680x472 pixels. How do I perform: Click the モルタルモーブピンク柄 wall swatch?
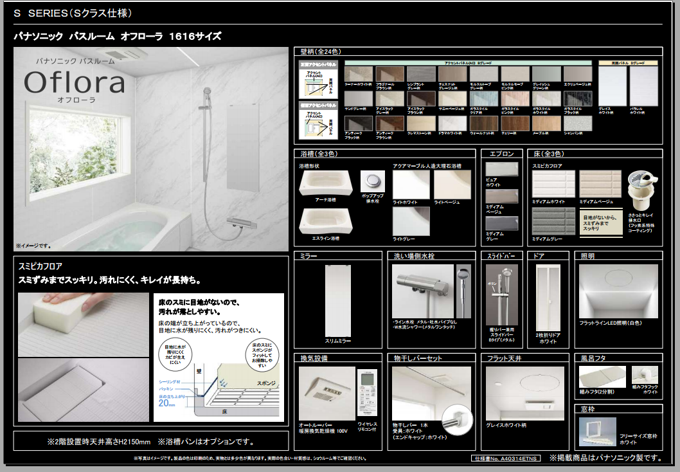tap(515, 74)
